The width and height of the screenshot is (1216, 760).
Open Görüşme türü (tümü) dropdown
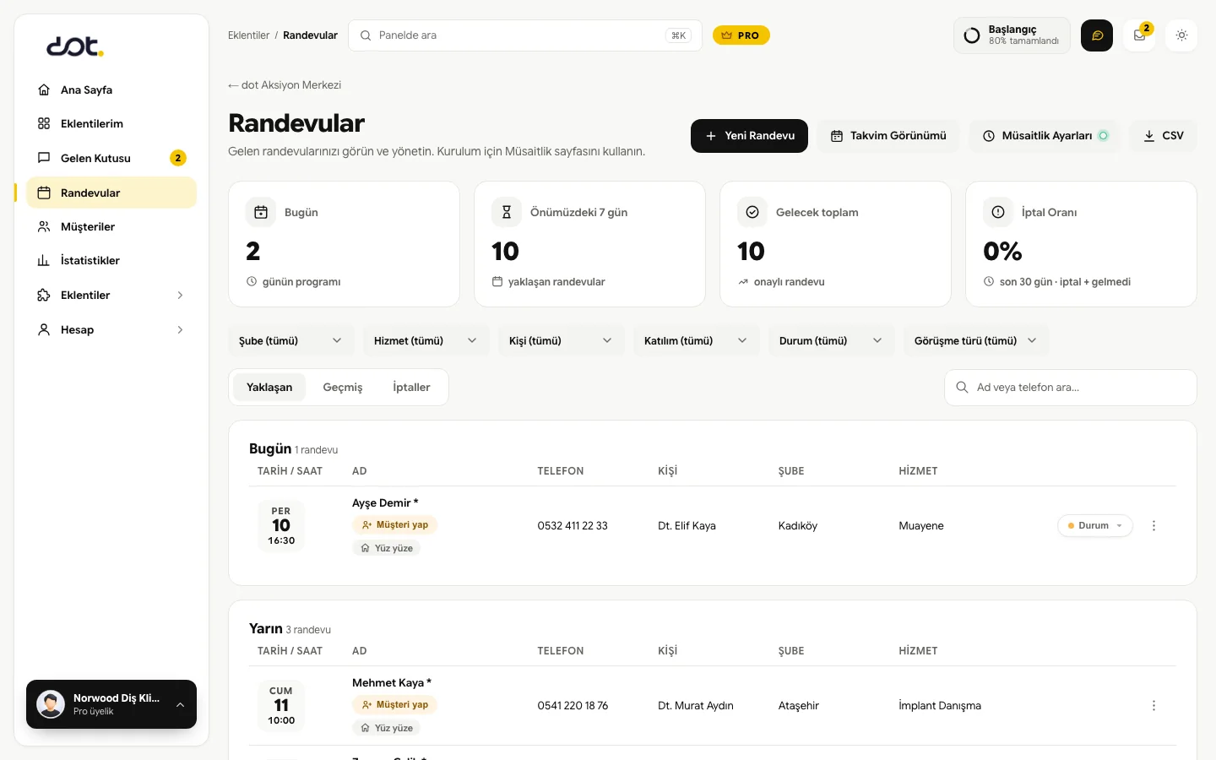976,340
